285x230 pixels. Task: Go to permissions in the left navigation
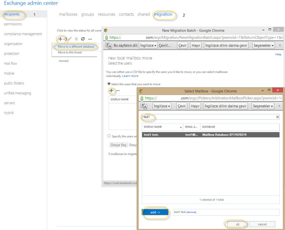point(13,24)
